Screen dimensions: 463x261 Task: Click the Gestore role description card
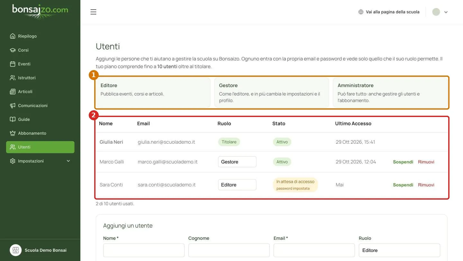(272, 93)
